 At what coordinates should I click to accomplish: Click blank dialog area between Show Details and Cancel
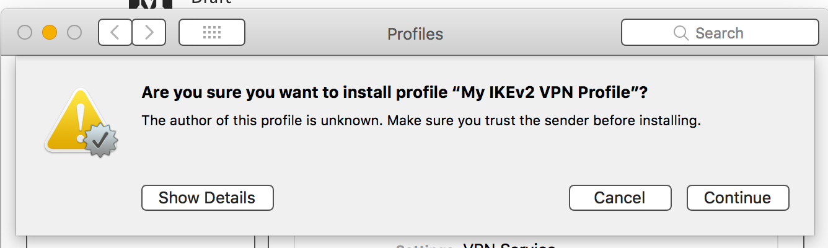coord(421,198)
